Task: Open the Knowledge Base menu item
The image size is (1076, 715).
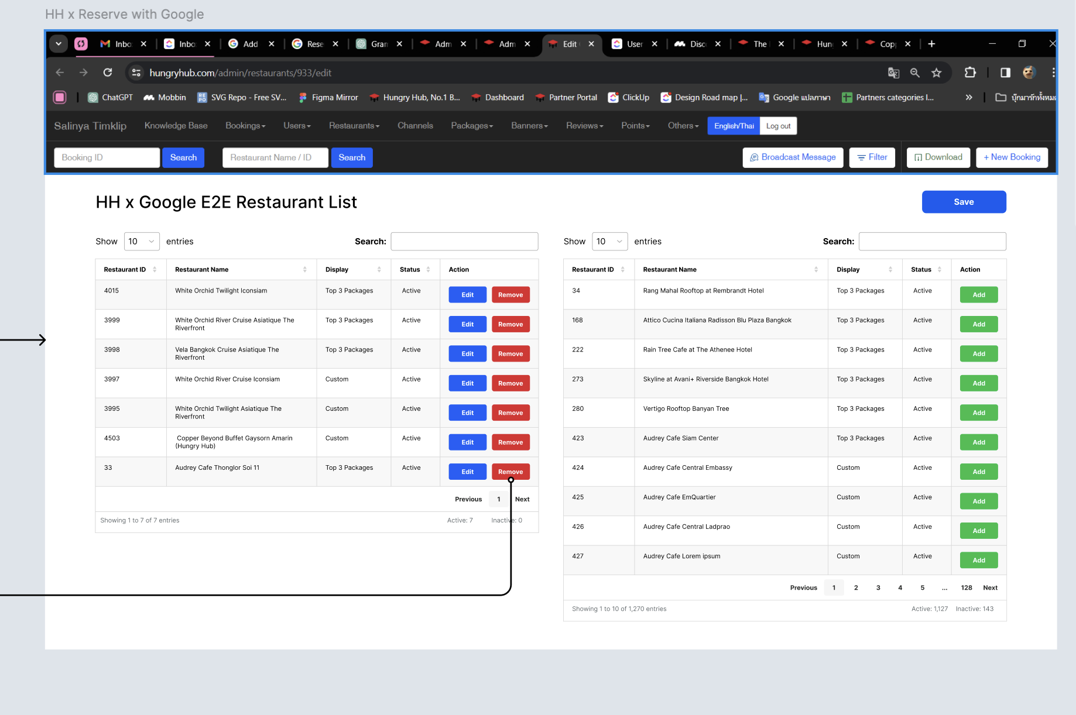Action: pyautogui.click(x=176, y=126)
